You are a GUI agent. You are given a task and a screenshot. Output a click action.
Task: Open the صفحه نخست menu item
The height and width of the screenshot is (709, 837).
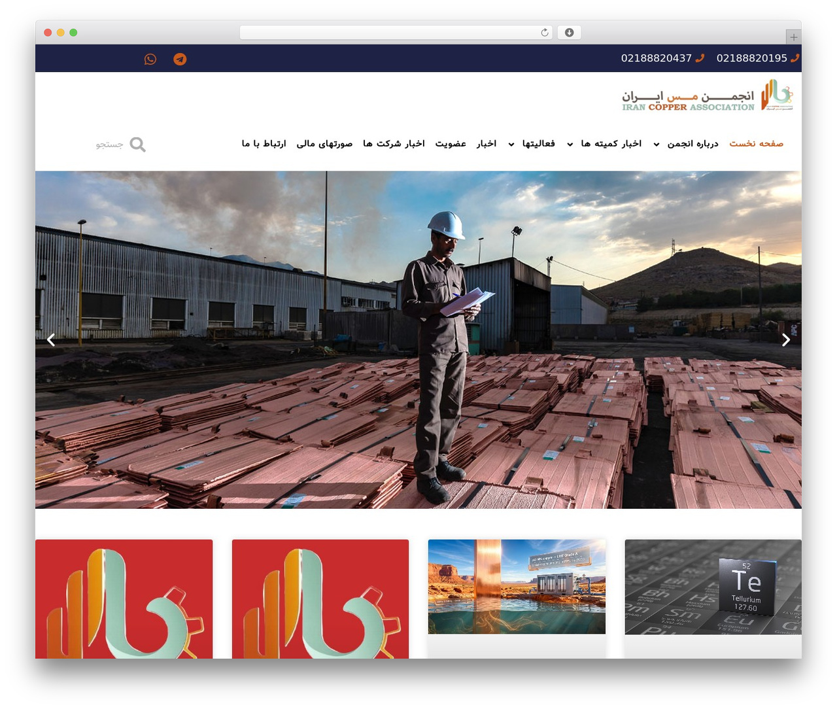click(x=757, y=143)
